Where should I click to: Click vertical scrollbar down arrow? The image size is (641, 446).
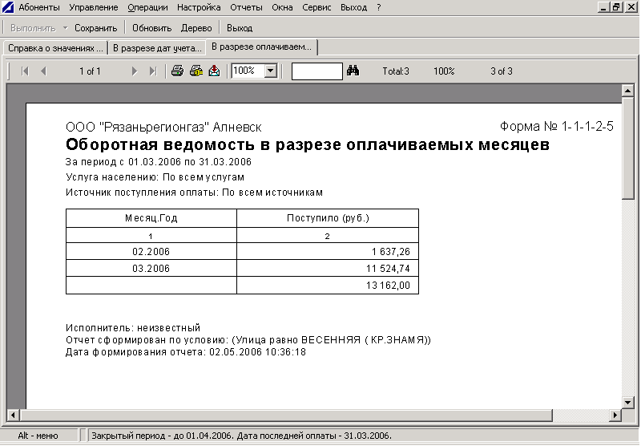coord(628,400)
